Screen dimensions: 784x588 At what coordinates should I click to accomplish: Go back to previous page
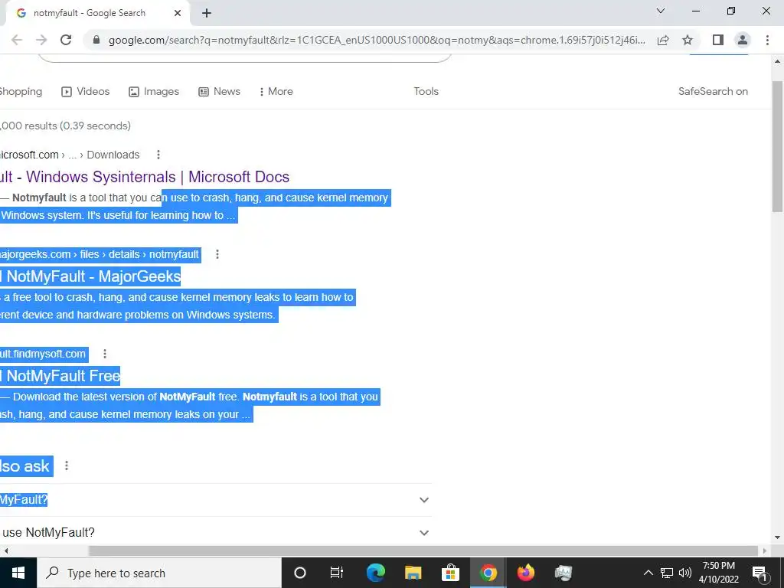17,40
